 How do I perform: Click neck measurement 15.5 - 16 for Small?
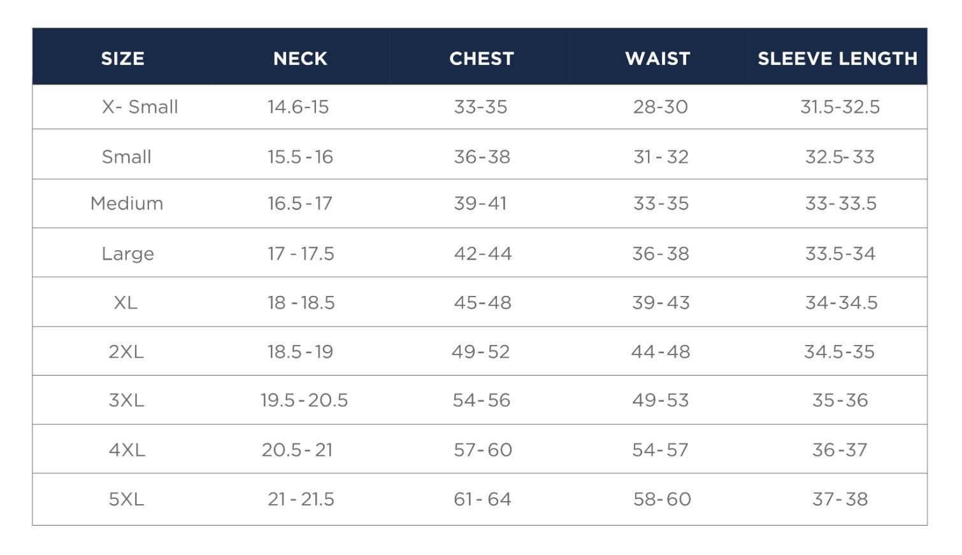[x=300, y=157]
